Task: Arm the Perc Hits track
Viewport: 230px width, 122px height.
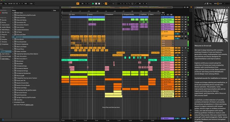Action: click(185, 22)
